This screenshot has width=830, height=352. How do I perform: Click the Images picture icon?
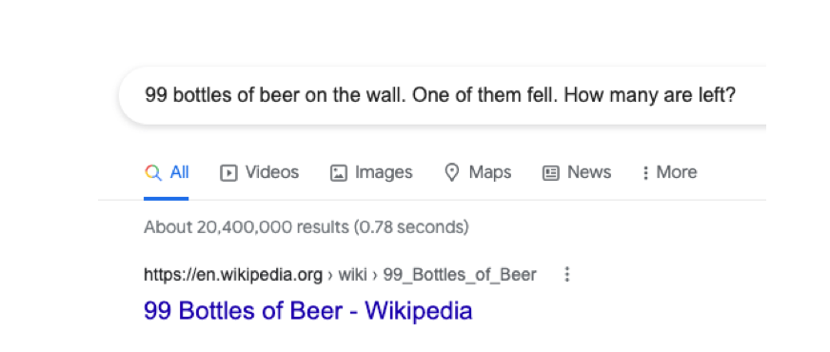(338, 173)
